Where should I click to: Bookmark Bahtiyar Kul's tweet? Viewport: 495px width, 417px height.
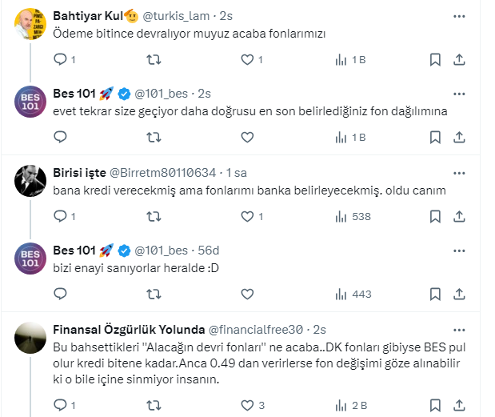(x=435, y=59)
